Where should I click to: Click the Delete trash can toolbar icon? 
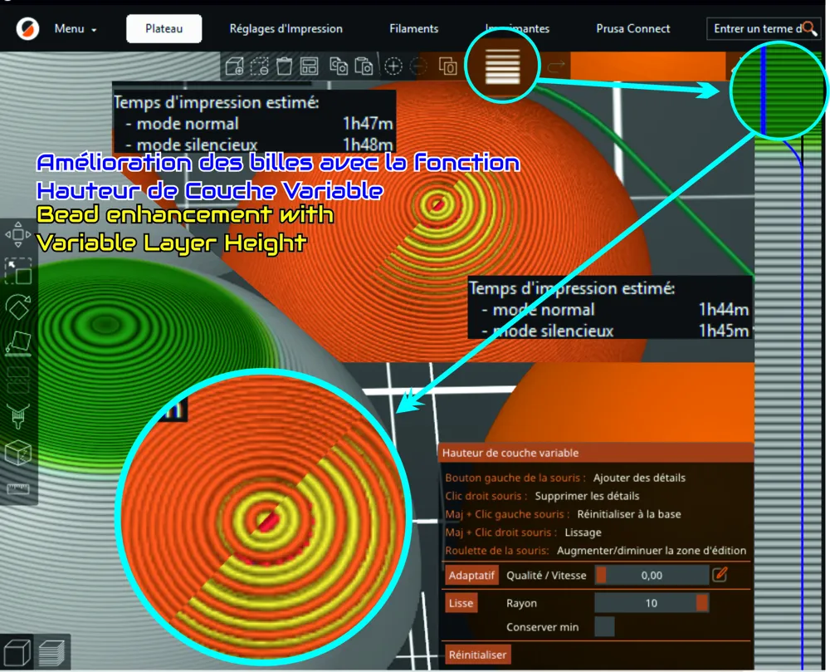pos(284,66)
